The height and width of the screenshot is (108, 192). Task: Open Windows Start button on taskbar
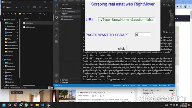4,105
